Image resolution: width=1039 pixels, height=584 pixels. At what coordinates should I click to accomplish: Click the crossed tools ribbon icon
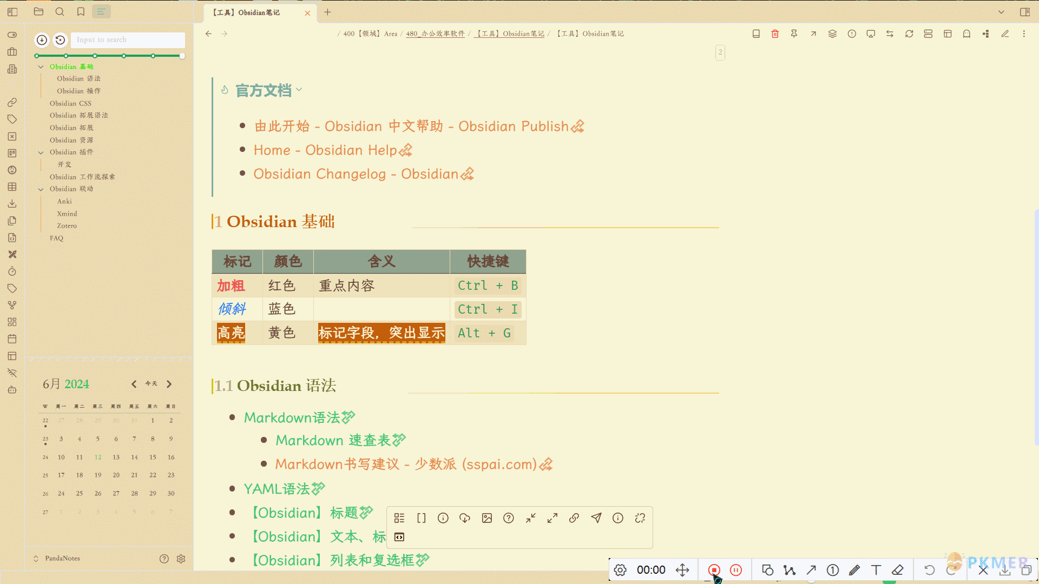coord(12,254)
